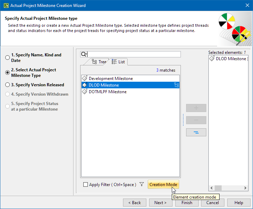Click the Back button

[x=135, y=202]
